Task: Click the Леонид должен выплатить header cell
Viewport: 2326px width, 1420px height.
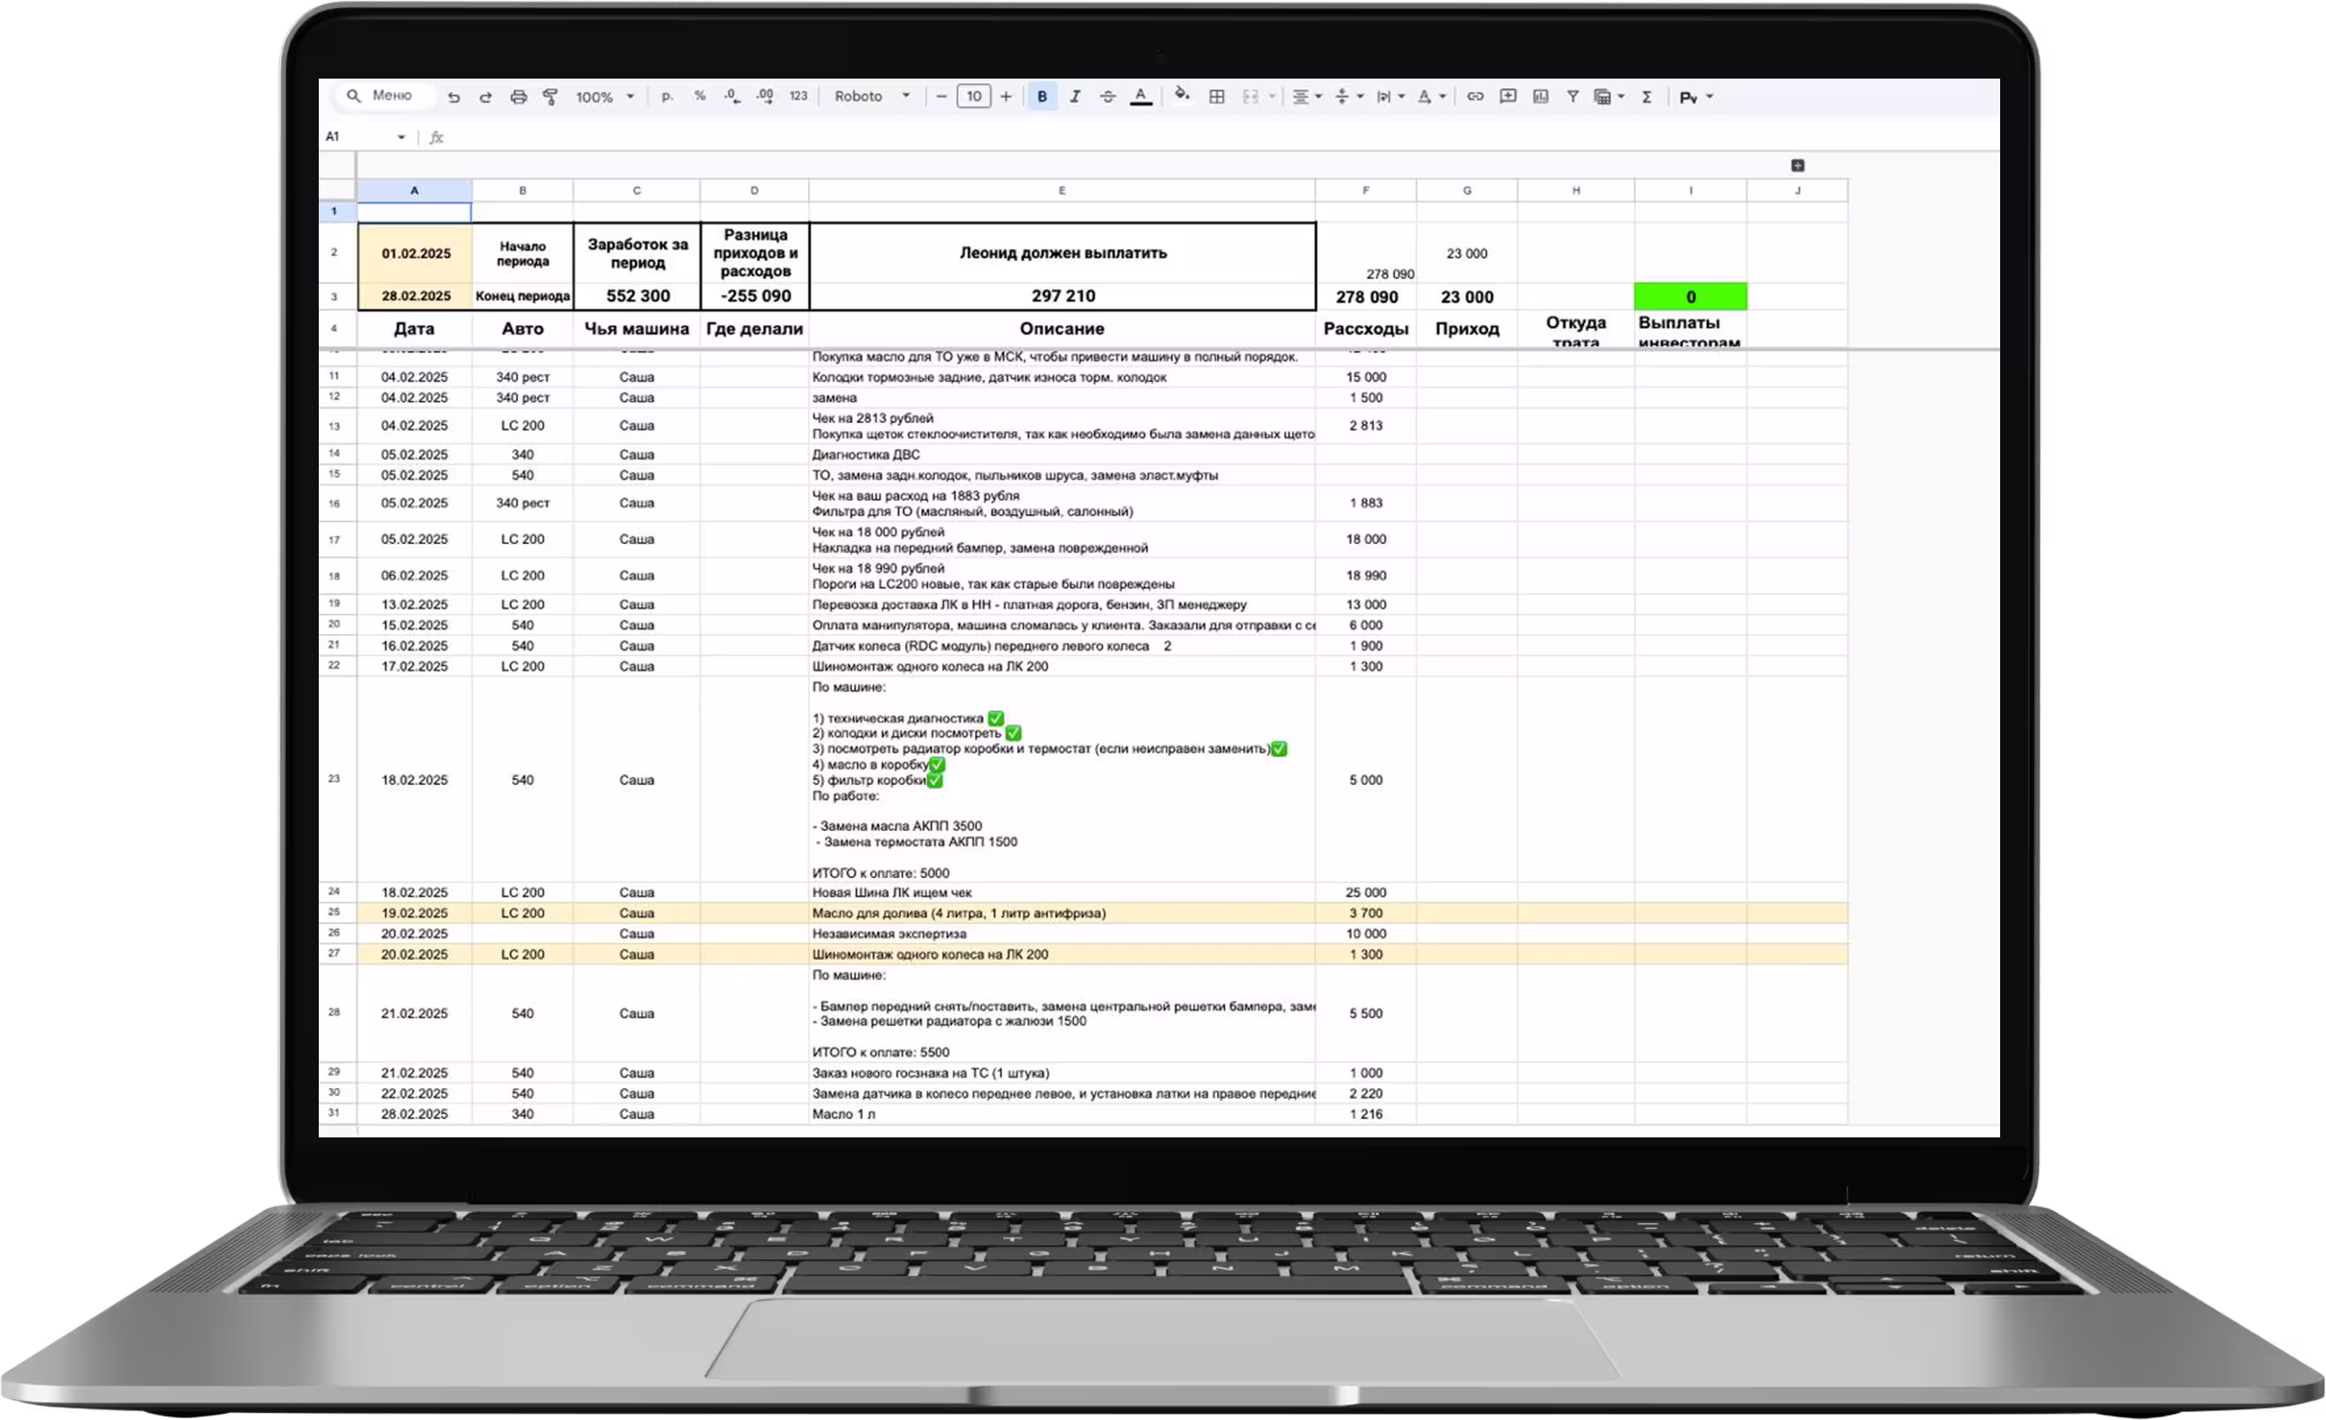Action: pyautogui.click(x=1063, y=253)
